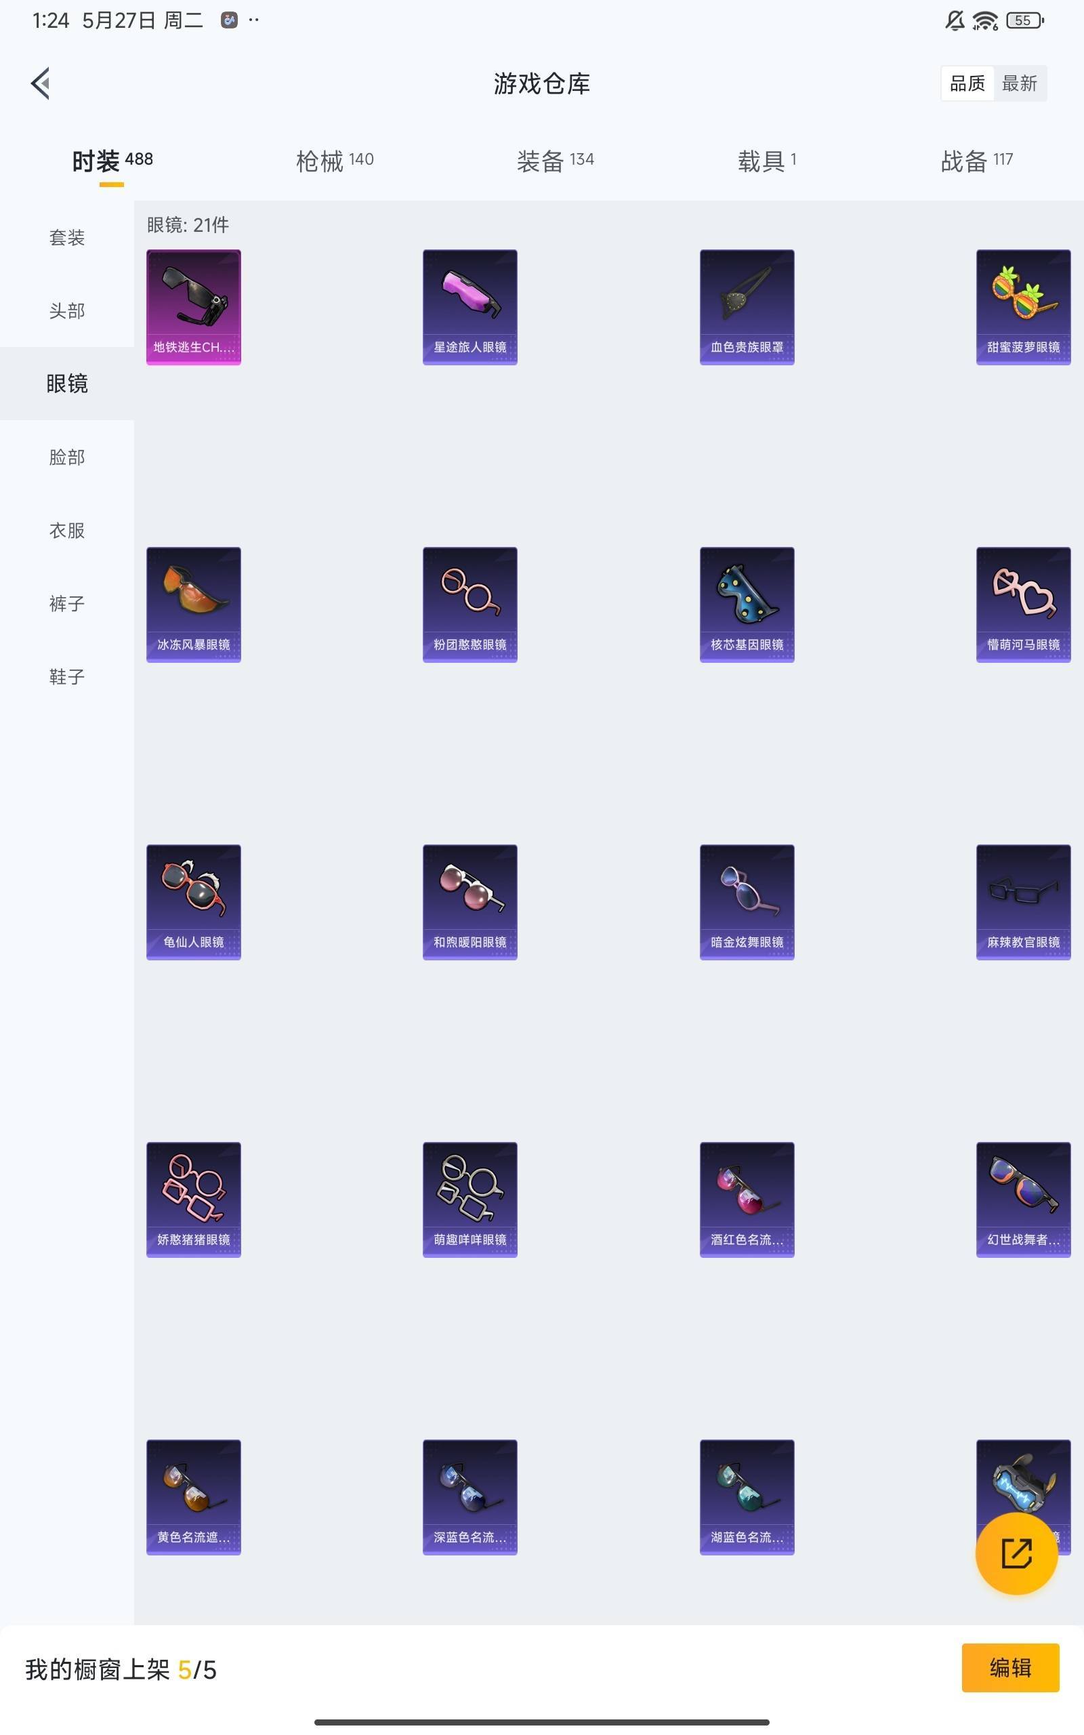Open the 幻世战舞者 glasses item
The width and height of the screenshot is (1084, 1735).
[1023, 1200]
